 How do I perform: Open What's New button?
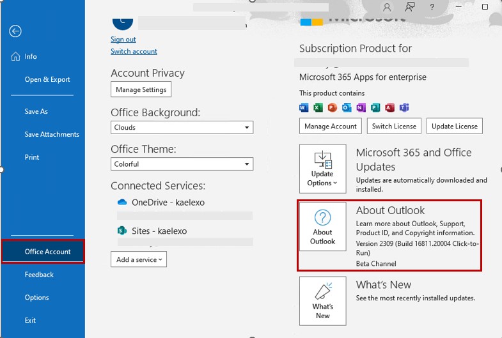click(323, 301)
